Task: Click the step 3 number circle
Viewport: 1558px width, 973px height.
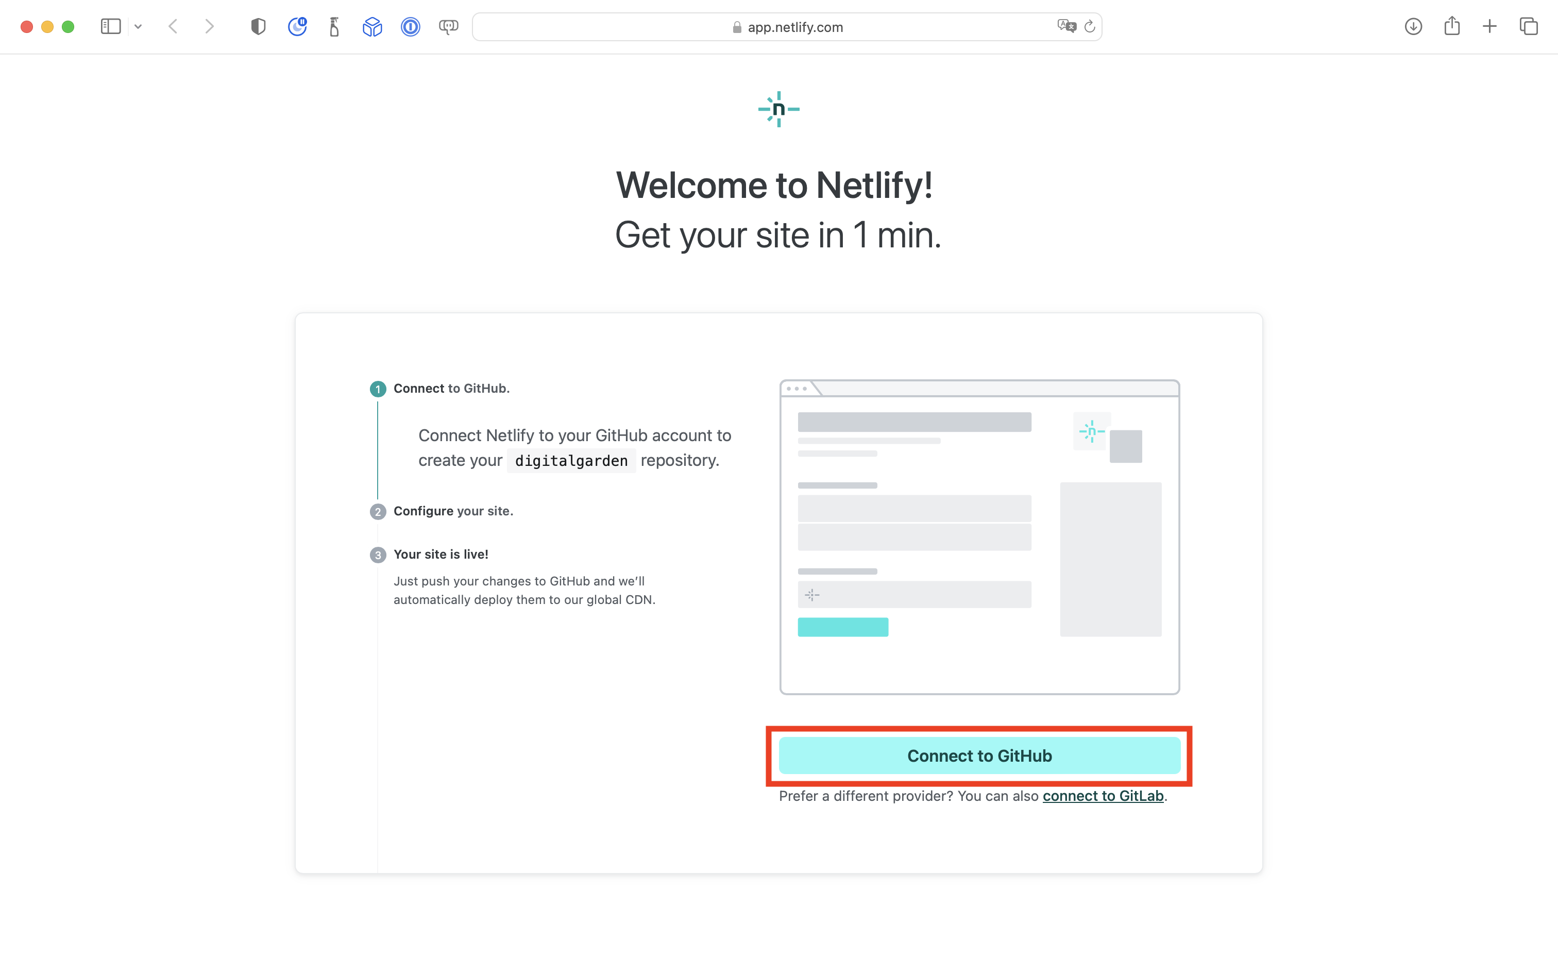Action: [x=378, y=555]
